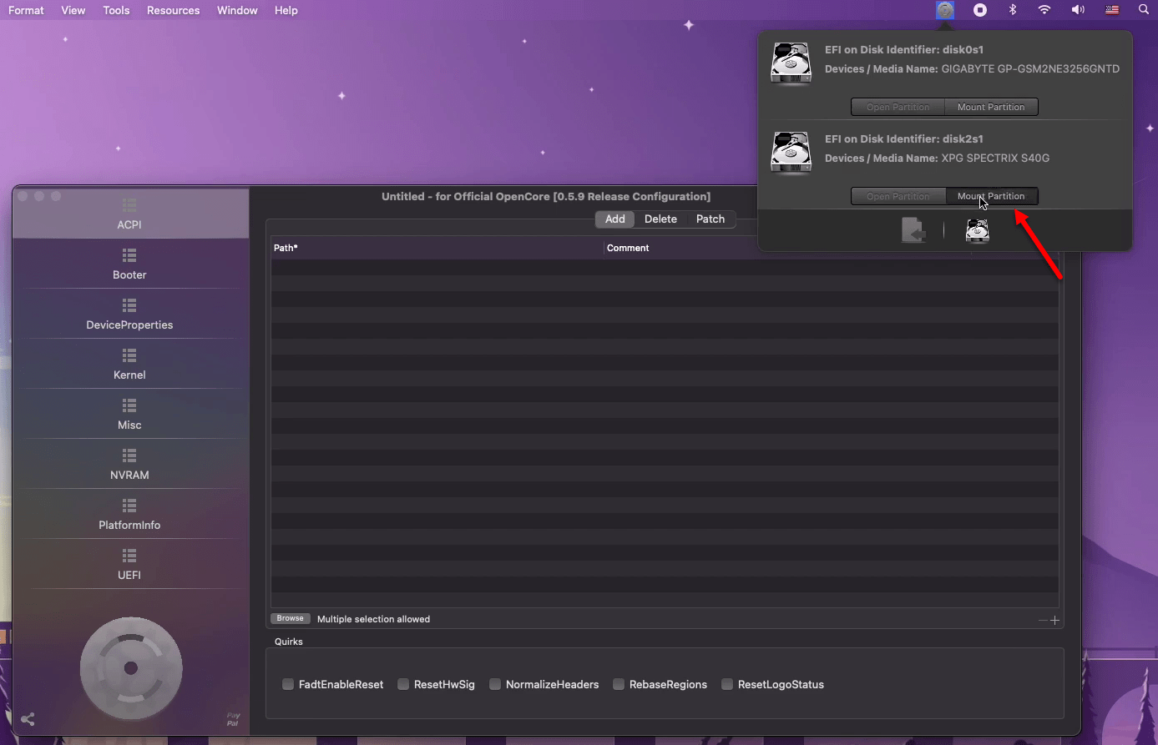
Task: Open the US flag input source menu
Action: (1112, 10)
